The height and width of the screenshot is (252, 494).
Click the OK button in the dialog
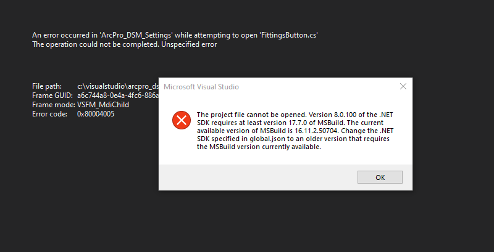380,177
